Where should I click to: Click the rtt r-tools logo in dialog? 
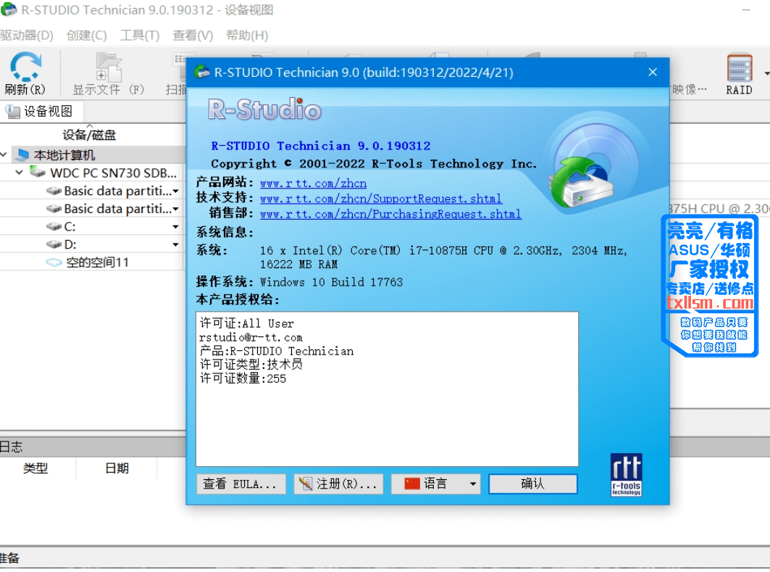click(626, 475)
